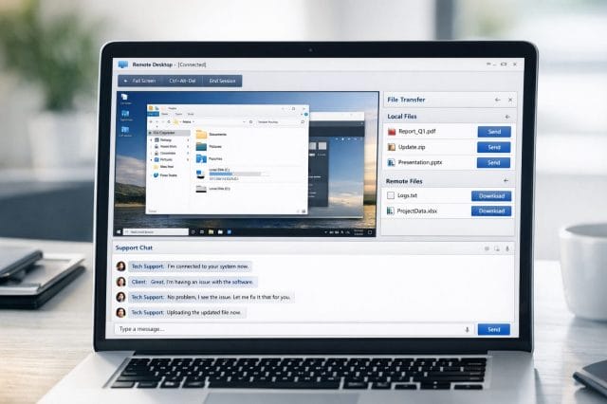The width and height of the screenshot is (607, 404).
Task: Go back using File Transfer header arrow
Action: [497, 100]
